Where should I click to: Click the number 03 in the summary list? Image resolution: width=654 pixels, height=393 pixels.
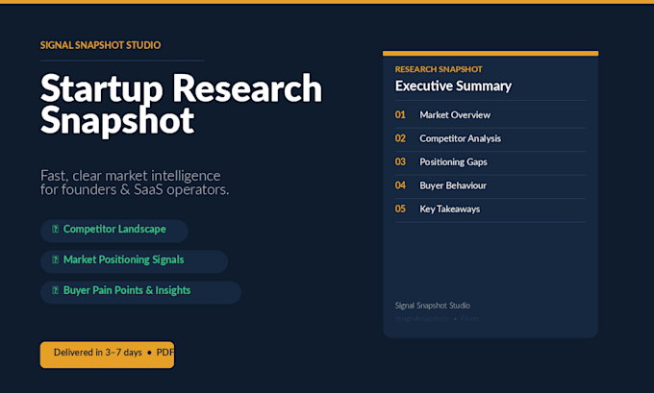click(x=400, y=161)
